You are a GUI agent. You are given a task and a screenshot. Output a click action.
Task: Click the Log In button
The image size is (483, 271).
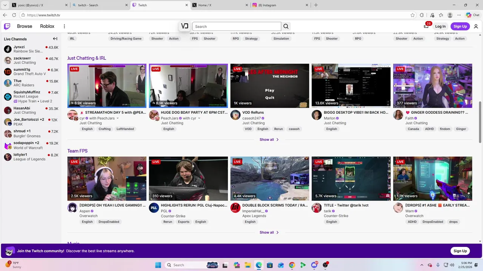[x=440, y=26]
